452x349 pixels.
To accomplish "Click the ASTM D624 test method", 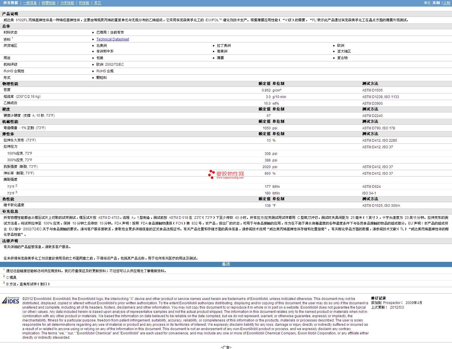I will [372, 187].
